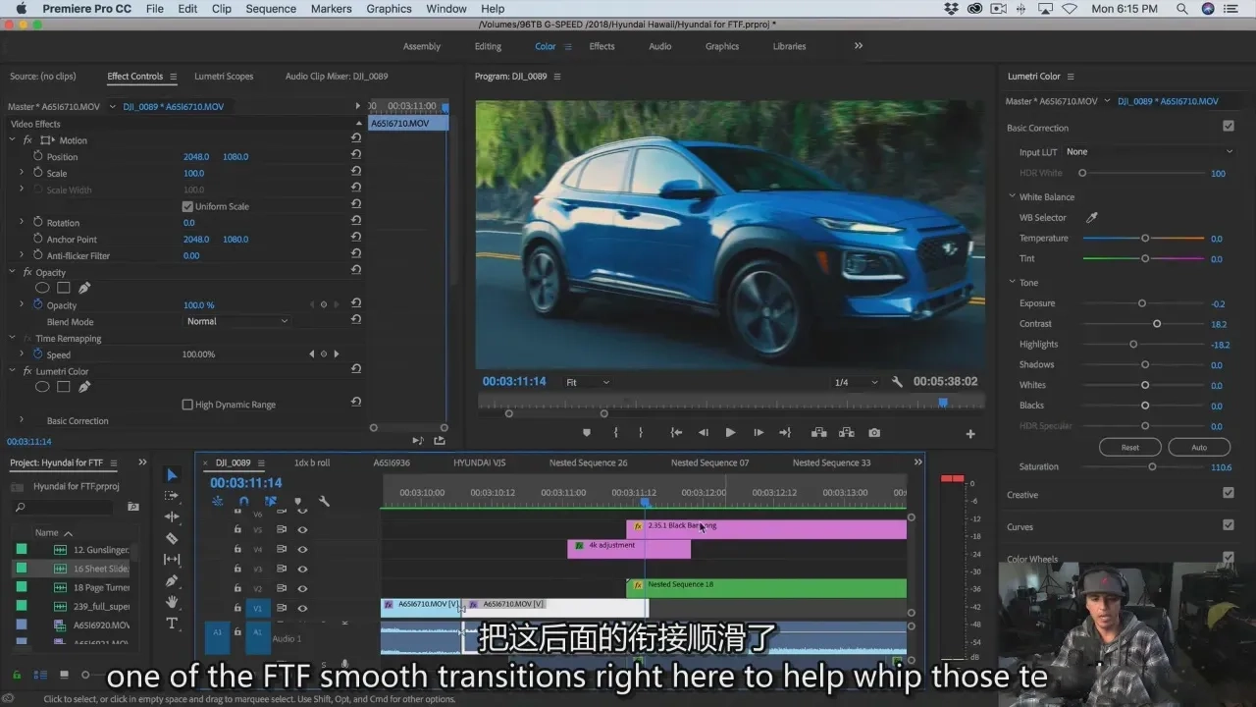This screenshot has width=1256, height=707.
Task: Switch to the Editing workspace tab
Action: 488,46
